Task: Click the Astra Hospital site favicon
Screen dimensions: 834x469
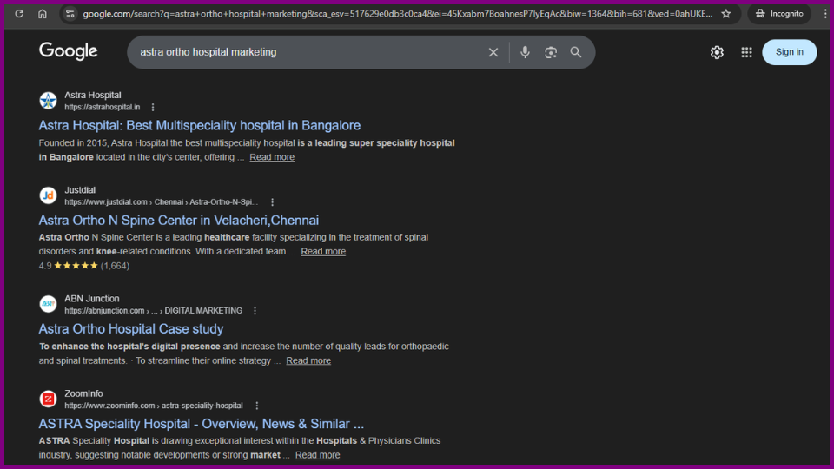Action: (48, 101)
